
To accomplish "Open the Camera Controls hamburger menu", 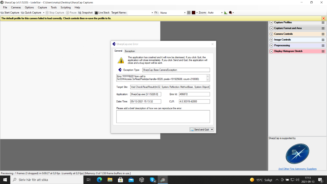I will coord(323,34).
